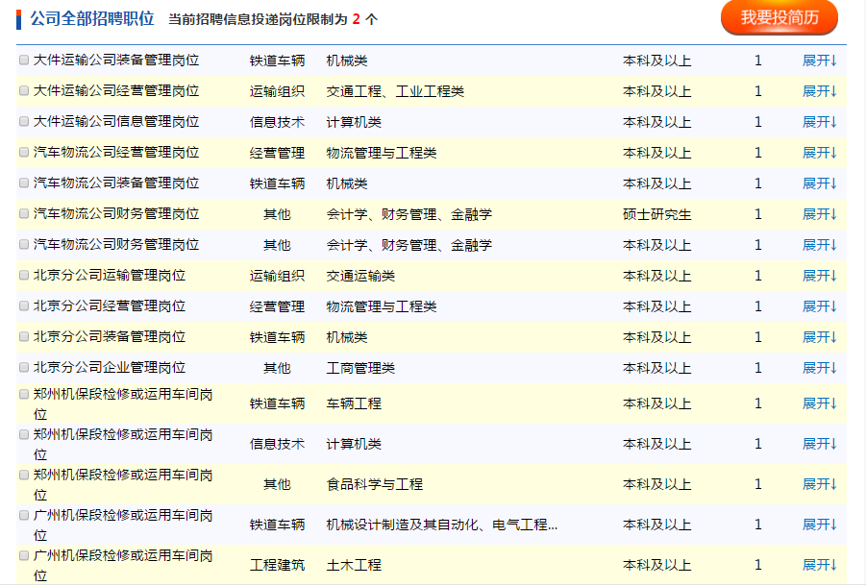Click the 公司全部招聘职位 section heading
This screenshot has height=586, width=866.
click(91, 18)
